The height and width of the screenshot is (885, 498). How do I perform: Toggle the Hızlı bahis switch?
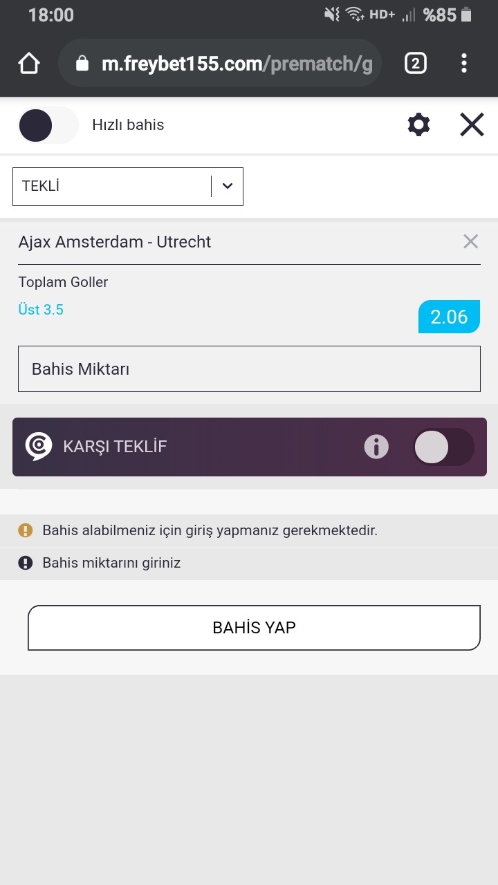(48, 125)
